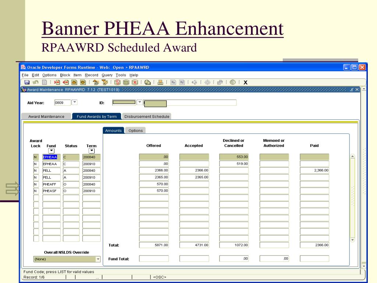Screen dimensions: 377x283
Task: Go to Previous Record via toolbar icon
Action: pyautogui.click(x=74, y=82)
